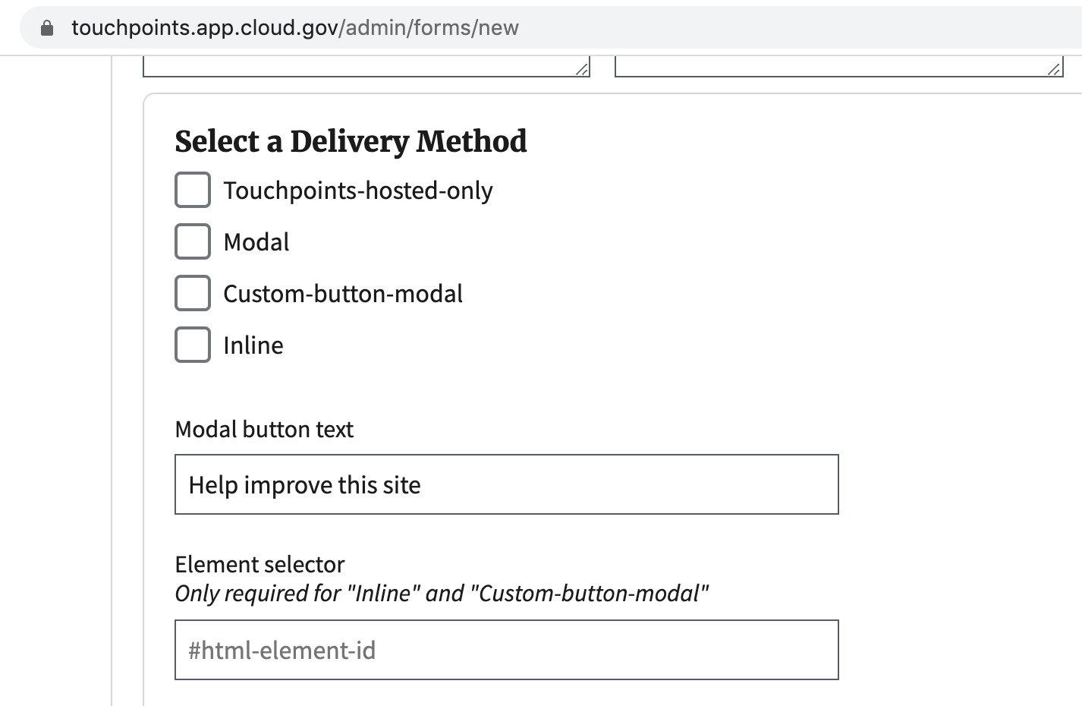Focus the #html-element-id selector field

(507, 650)
